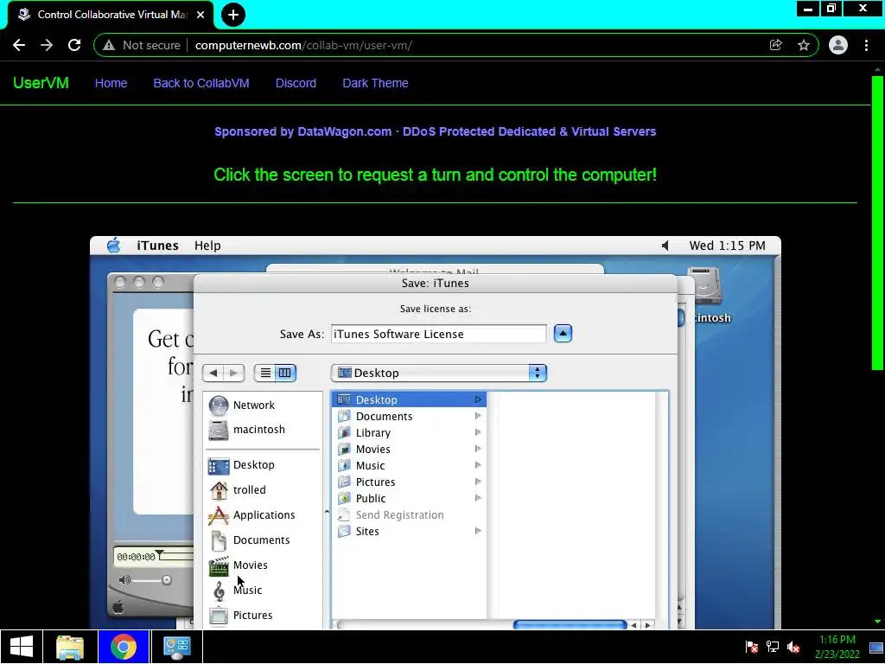885x664 pixels.
Task: Go to the Home link
Action: click(x=111, y=83)
